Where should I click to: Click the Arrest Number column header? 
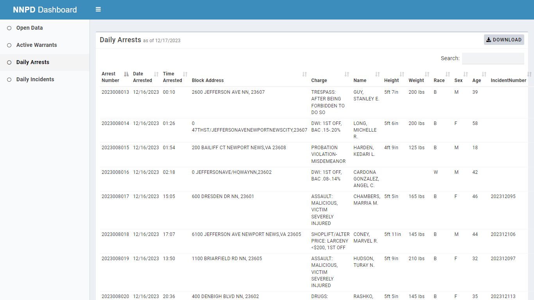[115, 77]
